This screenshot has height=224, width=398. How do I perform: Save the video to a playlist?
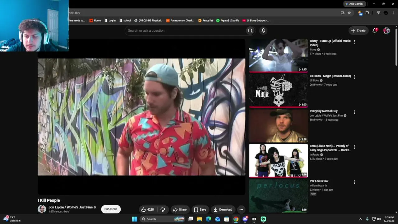pos(200,209)
